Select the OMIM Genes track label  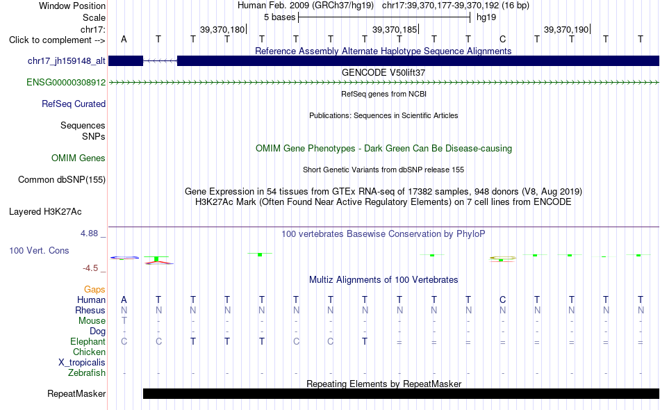78,158
